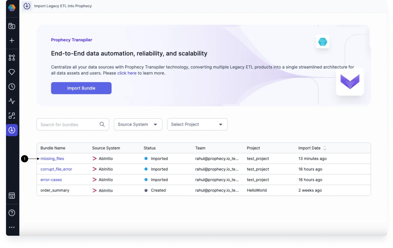This screenshot has width=393, height=248.
Task: Open the lineage graph icon in sidebar
Action: click(12, 58)
